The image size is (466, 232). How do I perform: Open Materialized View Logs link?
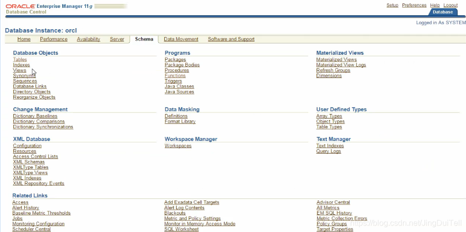pos(341,65)
